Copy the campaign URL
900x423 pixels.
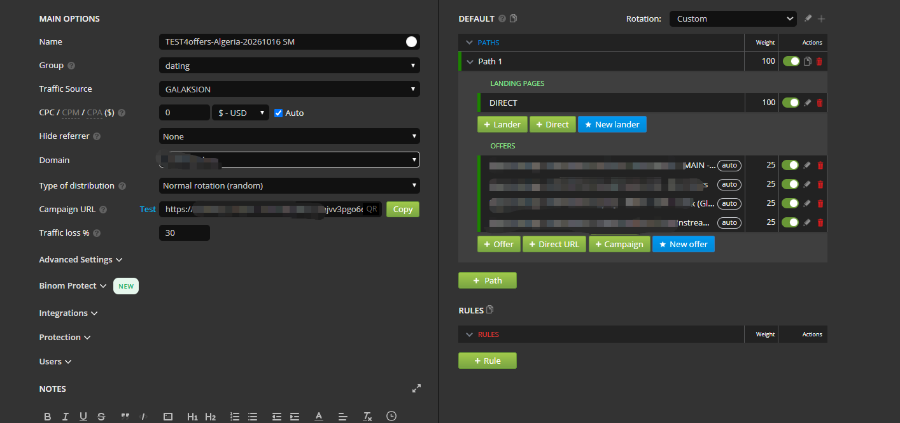pyautogui.click(x=403, y=209)
